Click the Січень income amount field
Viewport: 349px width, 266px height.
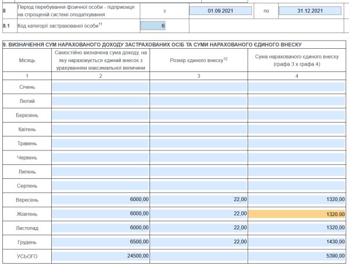(x=101, y=87)
